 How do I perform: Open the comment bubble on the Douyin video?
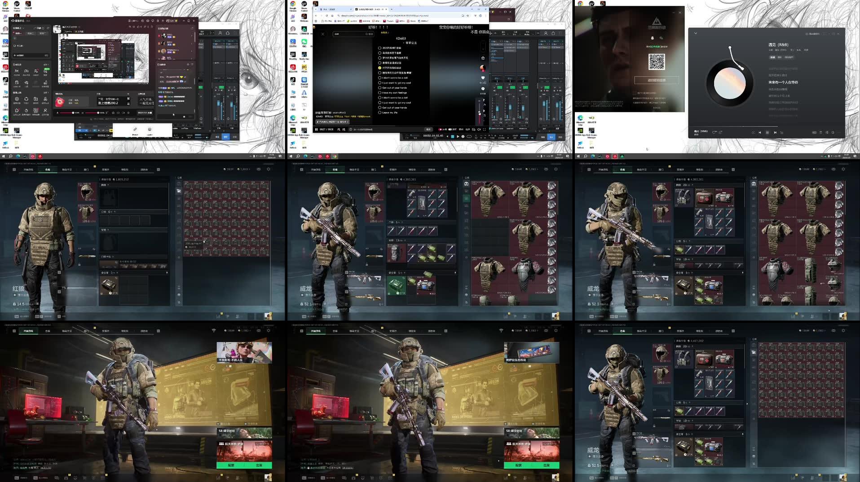483,88
